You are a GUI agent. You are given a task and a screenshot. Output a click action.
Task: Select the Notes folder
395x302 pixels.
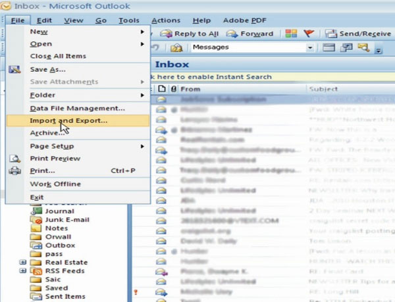(x=57, y=228)
